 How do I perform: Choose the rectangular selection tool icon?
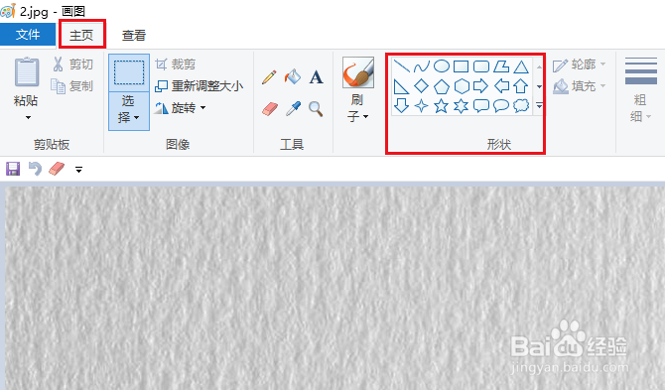(x=129, y=72)
